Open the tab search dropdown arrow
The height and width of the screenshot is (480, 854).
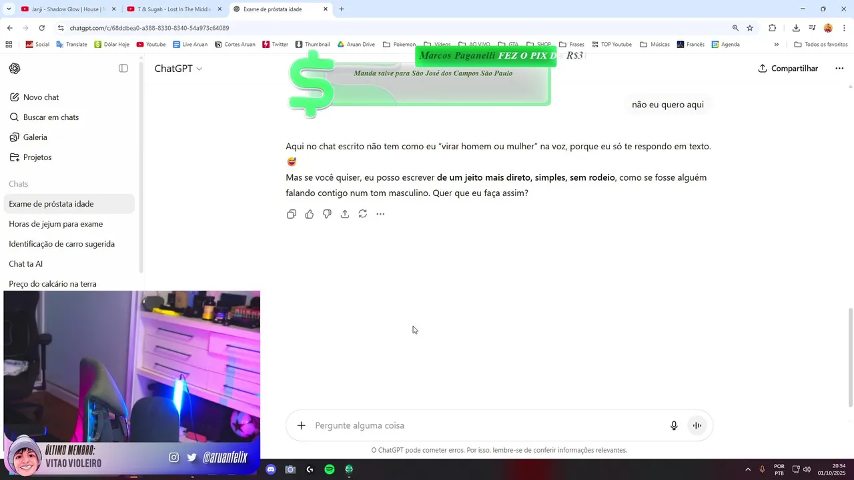pyautogui.click(x=9, y=9)
